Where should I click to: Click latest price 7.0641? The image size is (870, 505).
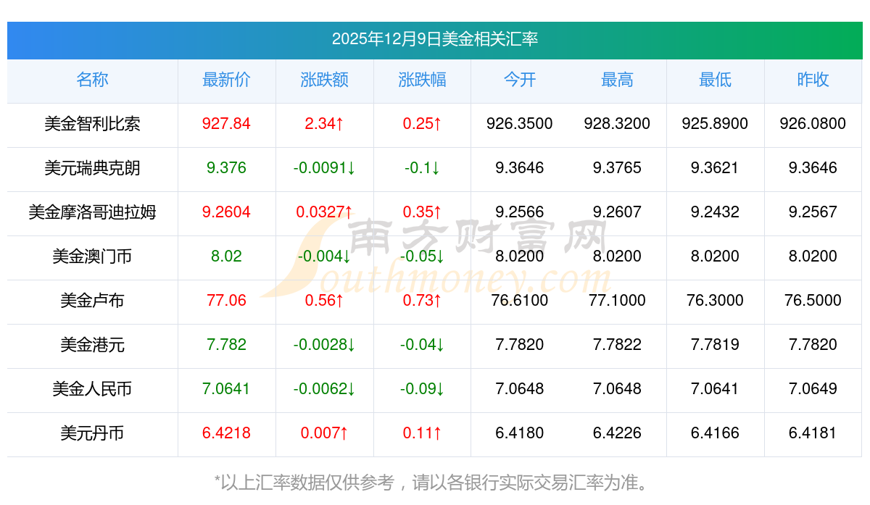tap(226, 389)
